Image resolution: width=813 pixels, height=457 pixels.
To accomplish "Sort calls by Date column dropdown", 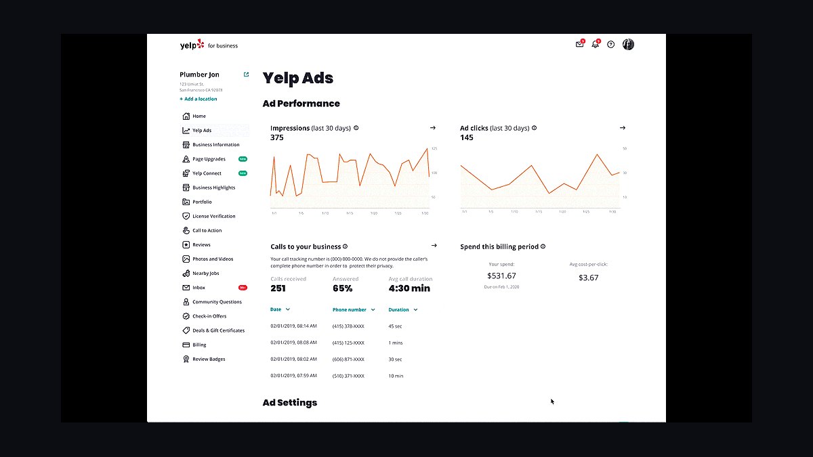I will (x=280, y=309).
